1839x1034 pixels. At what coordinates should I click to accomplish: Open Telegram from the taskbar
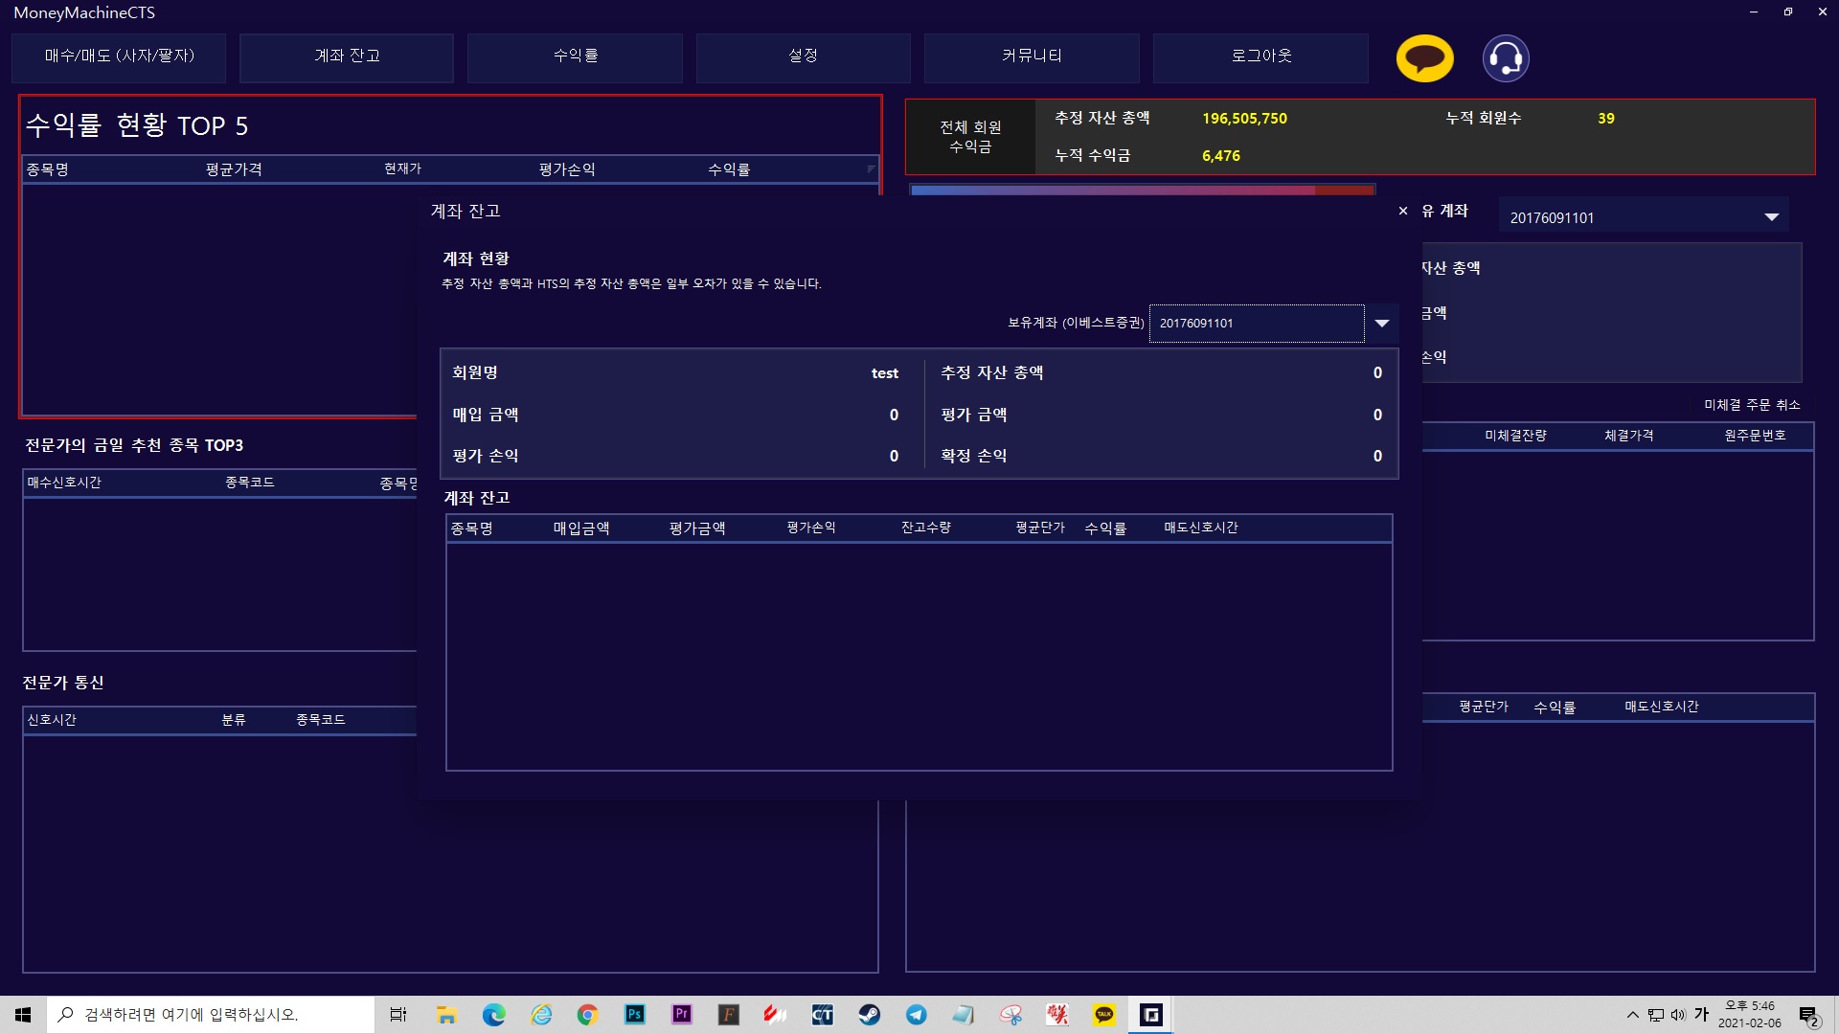pos(917,1015)
